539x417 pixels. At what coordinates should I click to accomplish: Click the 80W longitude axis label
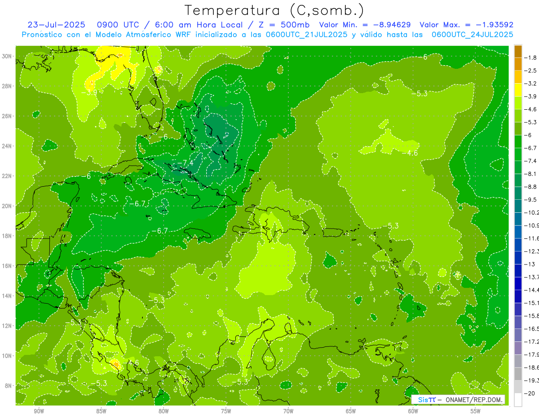(x=163, y=411)
